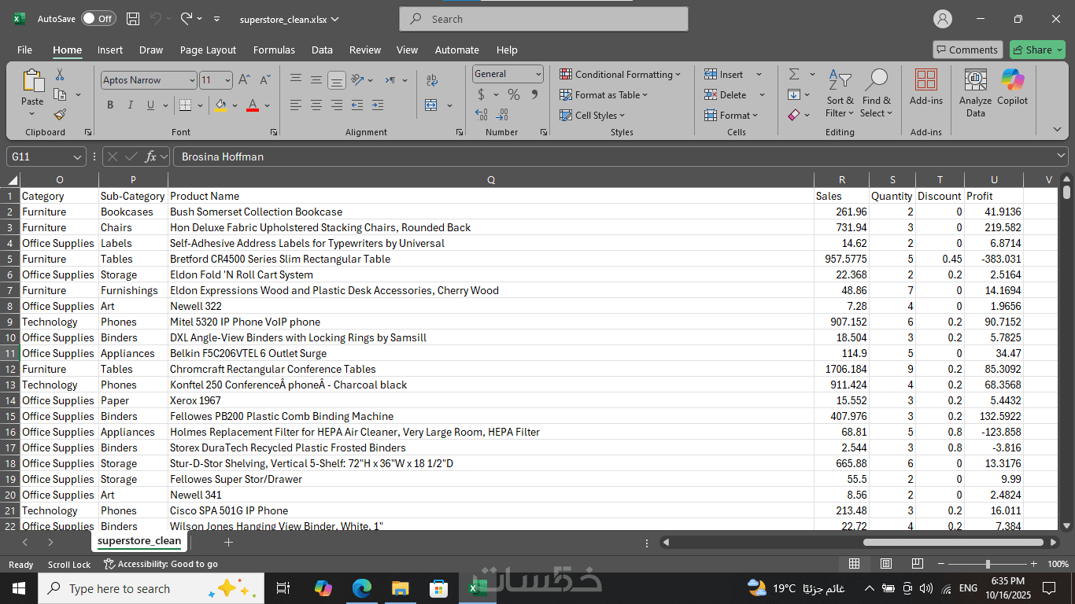Open Find & Select menu
The height and width of the screenshot is (604, 1075).
coord(876,93)
